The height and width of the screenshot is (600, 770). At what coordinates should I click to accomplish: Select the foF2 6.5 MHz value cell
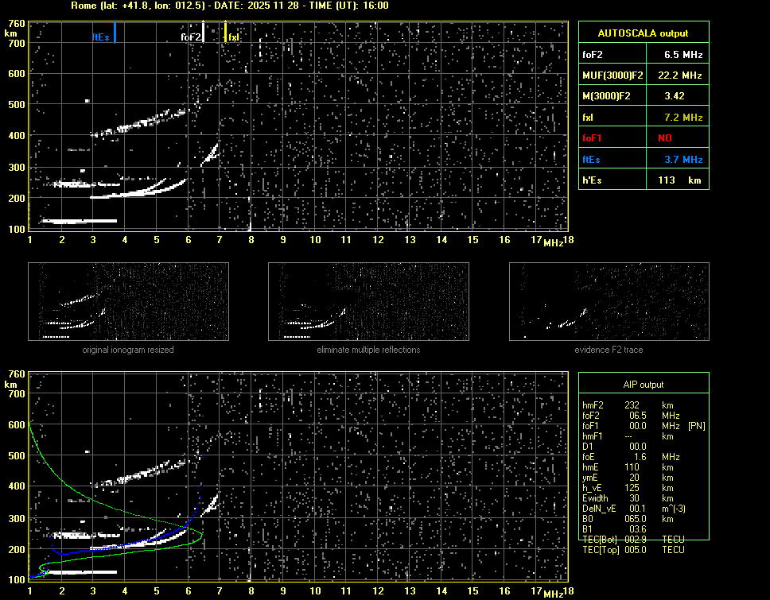click(683, 55)
